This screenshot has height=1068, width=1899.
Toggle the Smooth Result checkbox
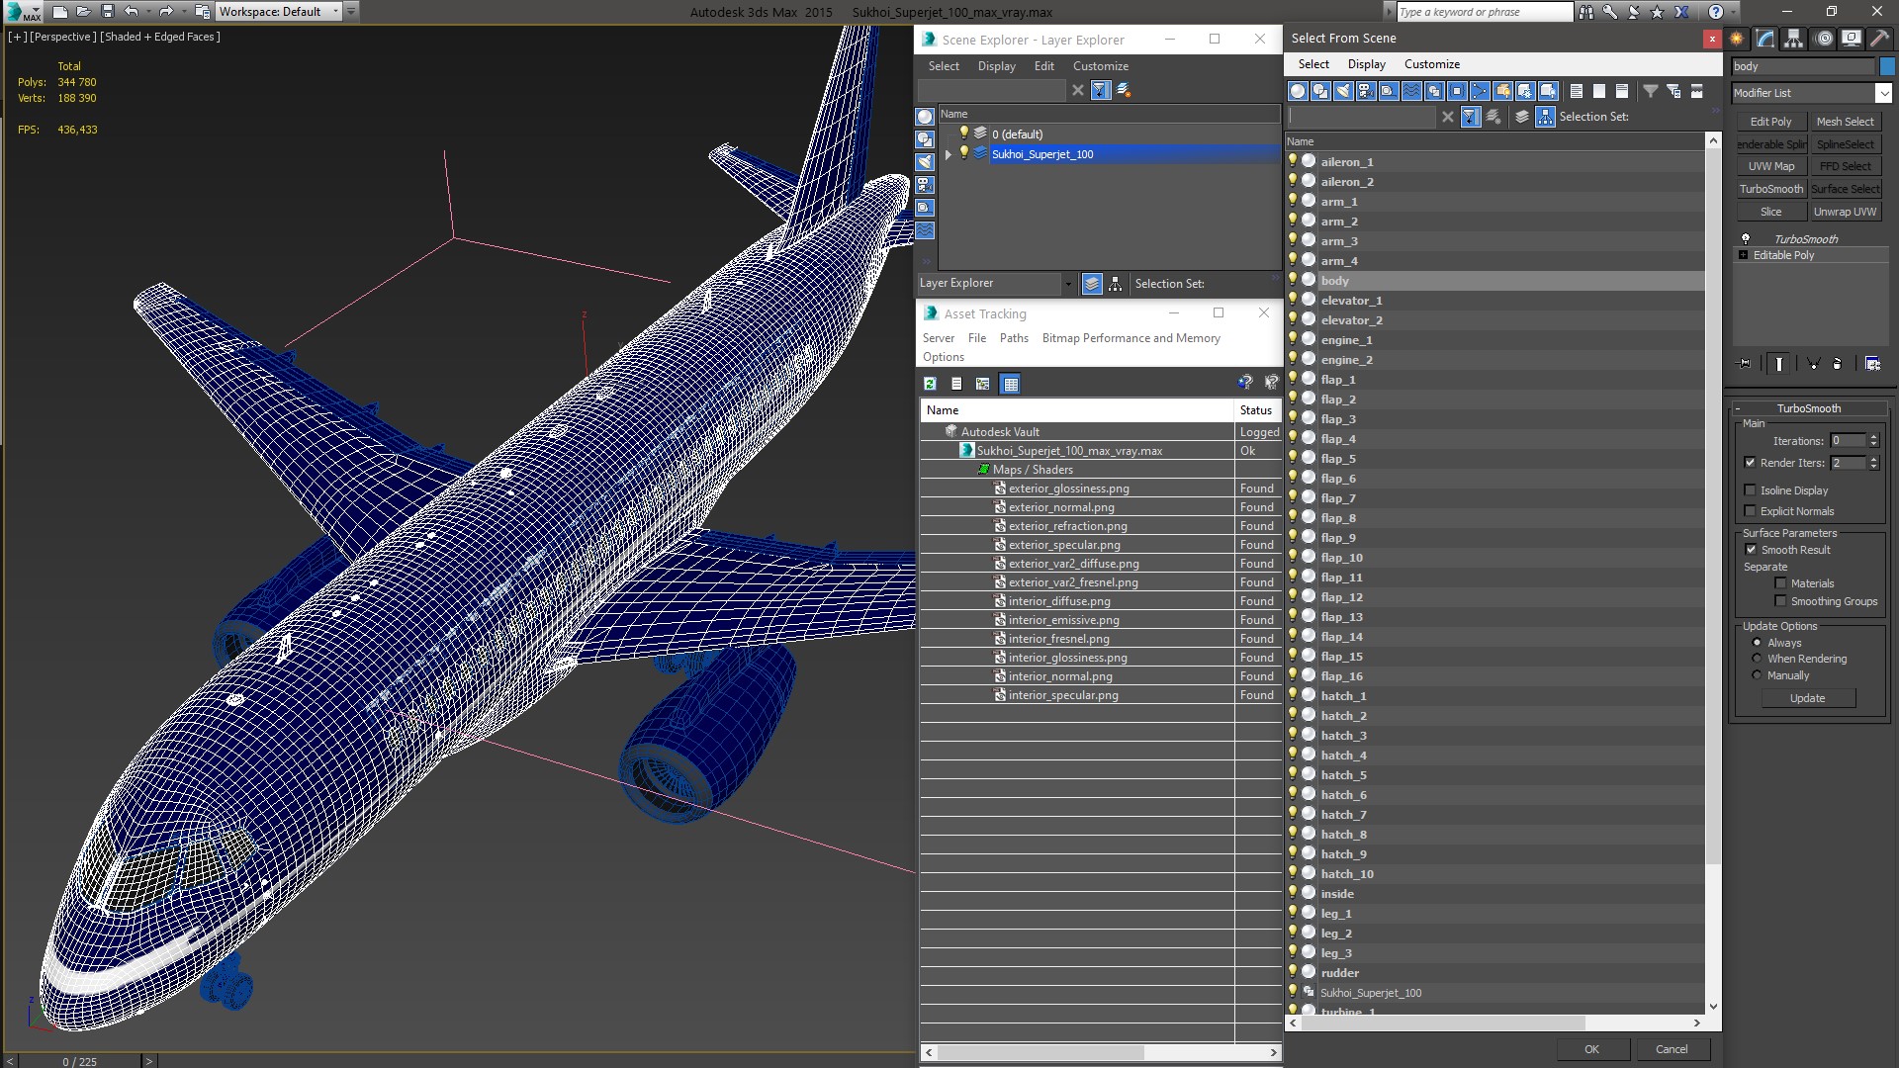point(1751,549)
